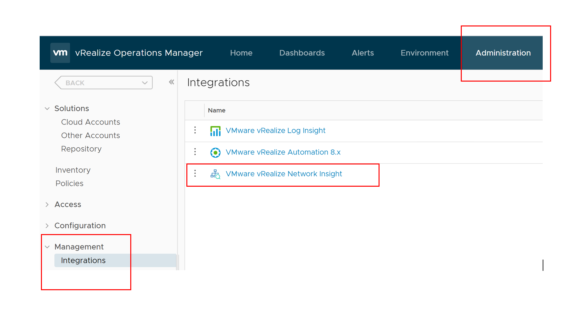Open VMware vRealize Log Insight integration
Image resolution: width=583 pixels, height=316 pixels.
pos(275,131)
